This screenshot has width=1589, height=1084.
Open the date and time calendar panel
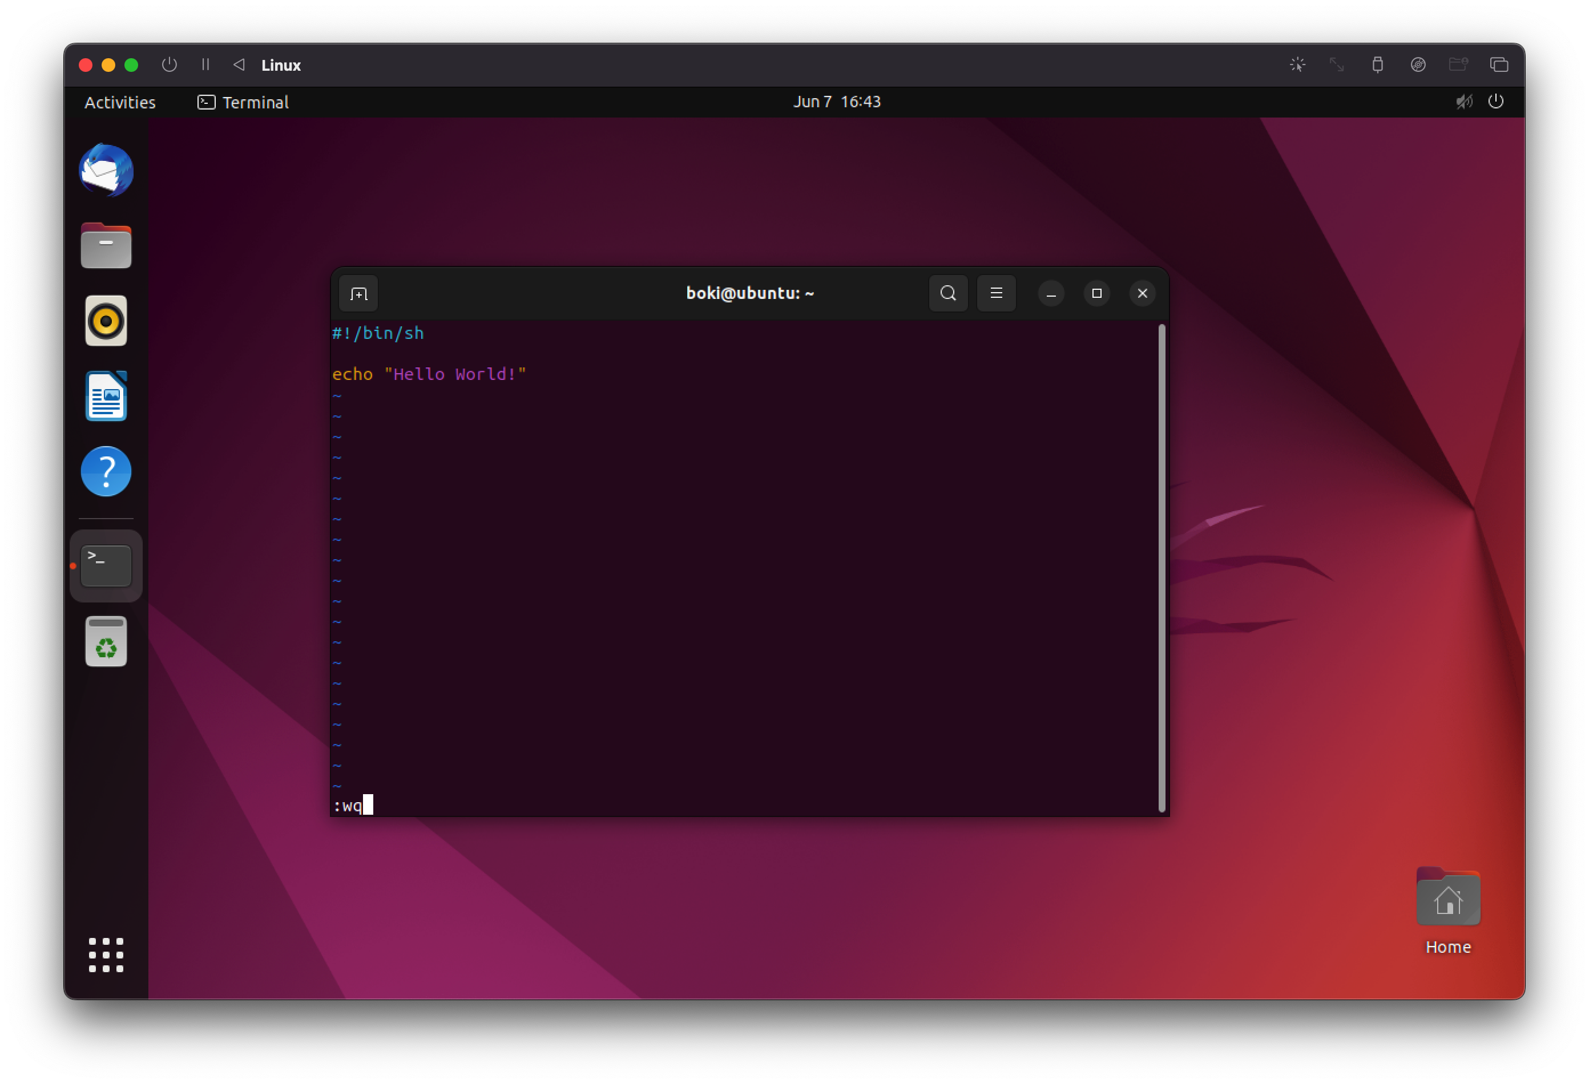[836, 102]
